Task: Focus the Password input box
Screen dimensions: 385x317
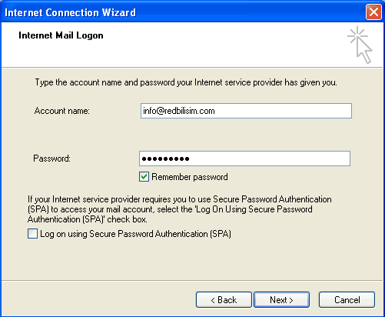Action: (244, 158)
